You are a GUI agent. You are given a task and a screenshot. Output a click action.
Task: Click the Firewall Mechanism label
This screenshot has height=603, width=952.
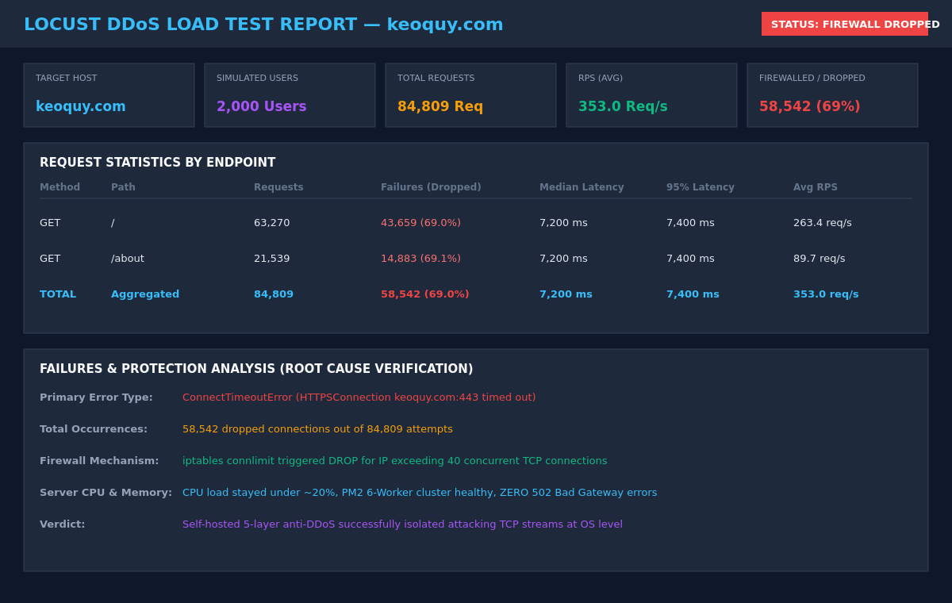(x=99, y=461)
